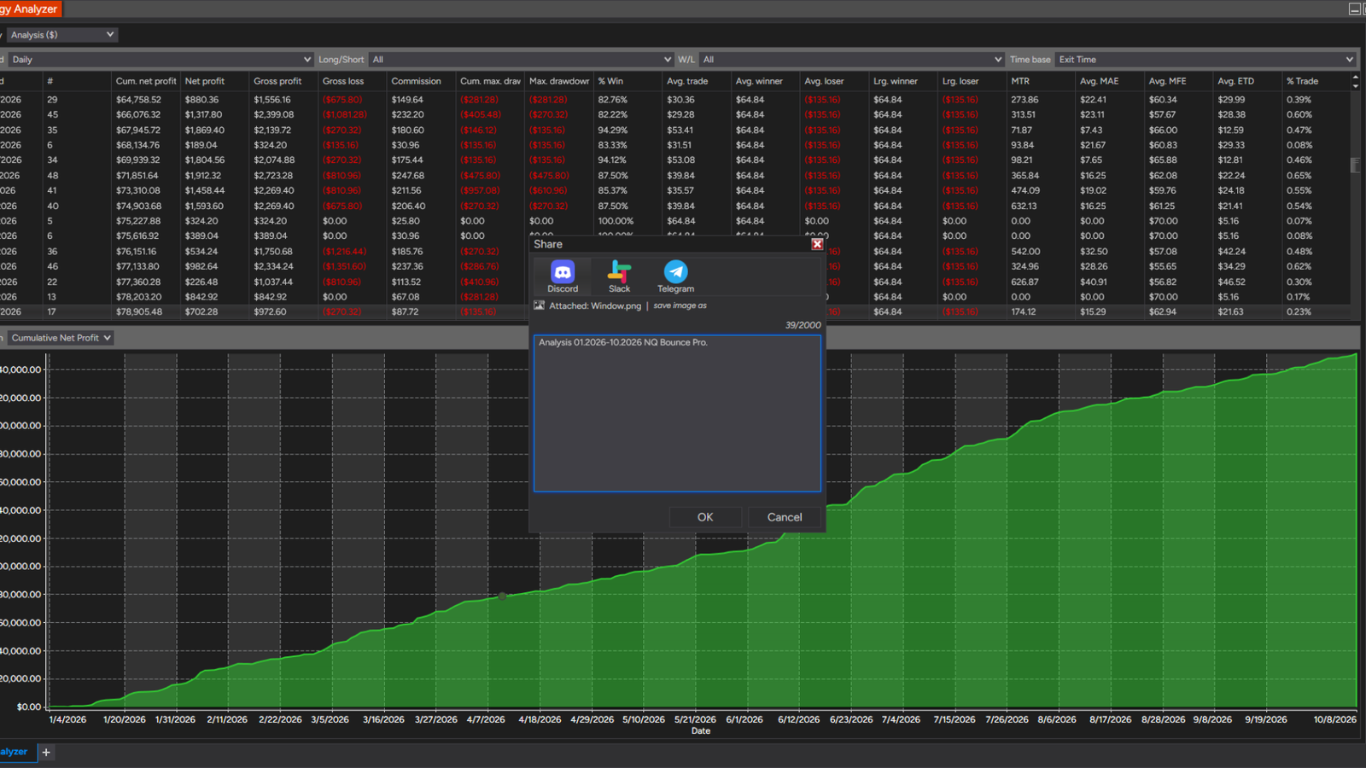This screenshot has height=768, width=1366.
Task: Minimize the Strategy Analyzer window
Action: point(1354,9)
